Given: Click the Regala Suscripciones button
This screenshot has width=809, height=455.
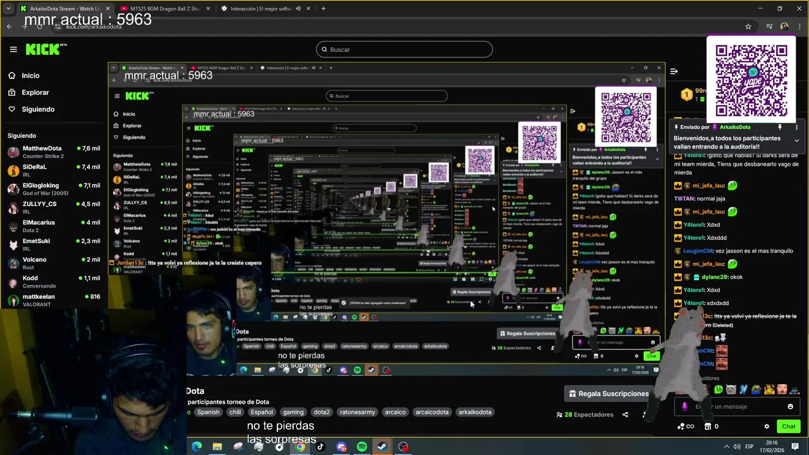Looking at the screenshot, I should pos(609,394).
